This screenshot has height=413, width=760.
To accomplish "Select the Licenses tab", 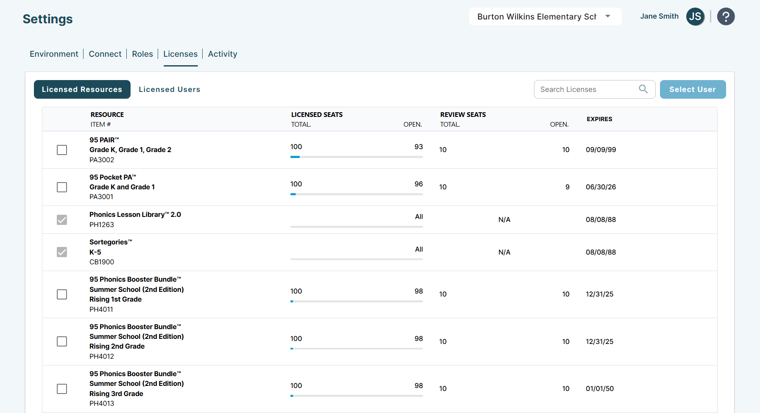I will coord(181,54).
